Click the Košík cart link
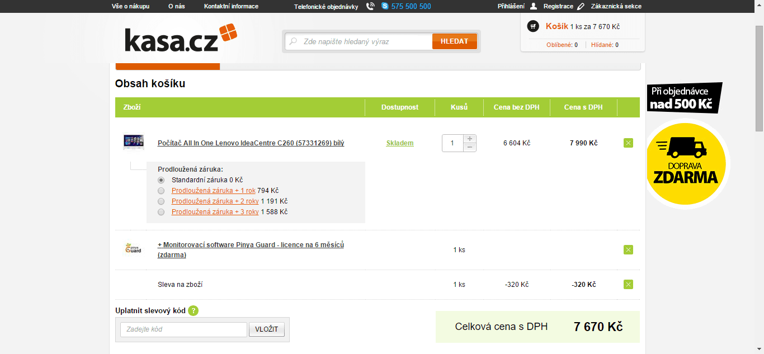Image resolution: width=764 pixels, height=354 pixels. [557, 26]
